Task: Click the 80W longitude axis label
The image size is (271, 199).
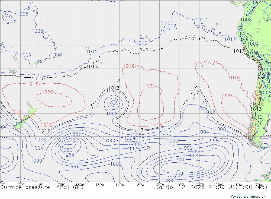Action: pyautogui.click(x=239, y=185)
